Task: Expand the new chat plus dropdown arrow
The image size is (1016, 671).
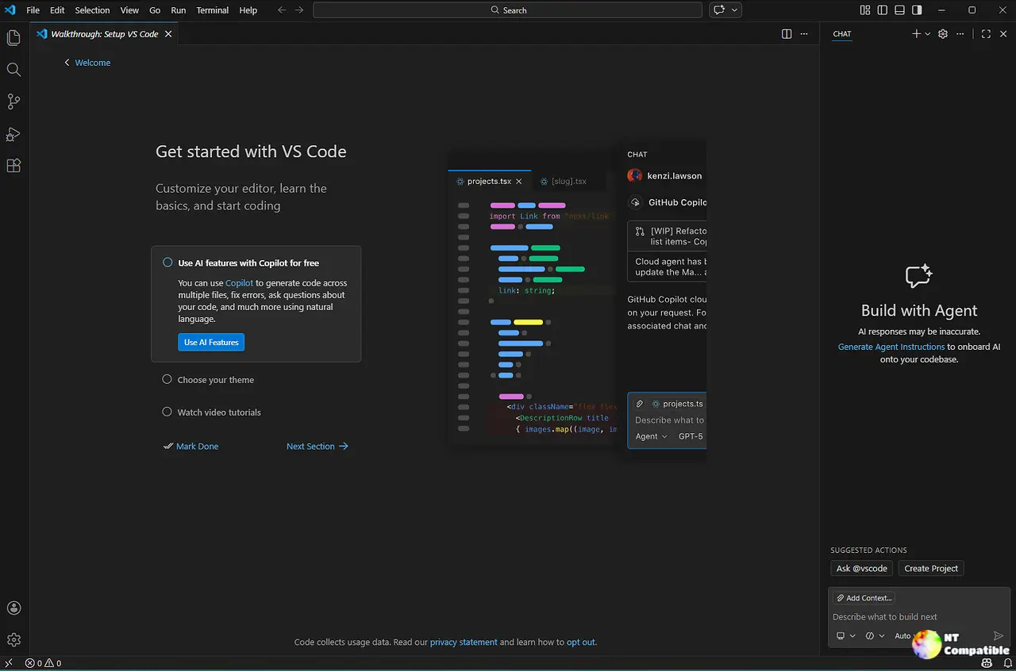Action: click(x=928, y=34)
